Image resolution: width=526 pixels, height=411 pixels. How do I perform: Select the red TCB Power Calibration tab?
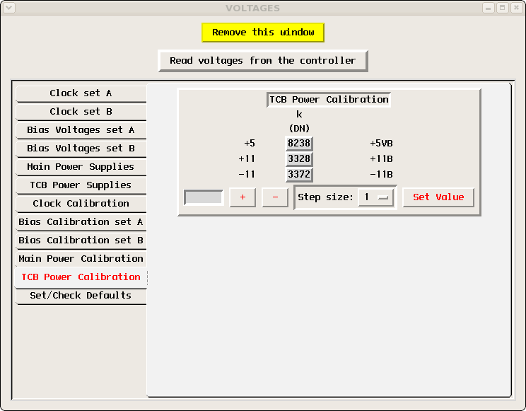[x=81, y=277]
